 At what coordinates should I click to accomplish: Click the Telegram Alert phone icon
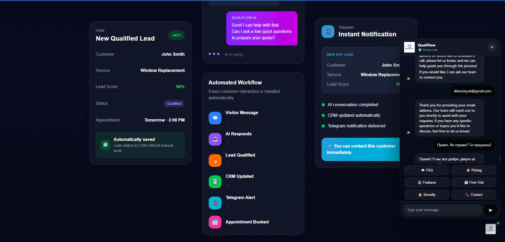click(215, 203)
